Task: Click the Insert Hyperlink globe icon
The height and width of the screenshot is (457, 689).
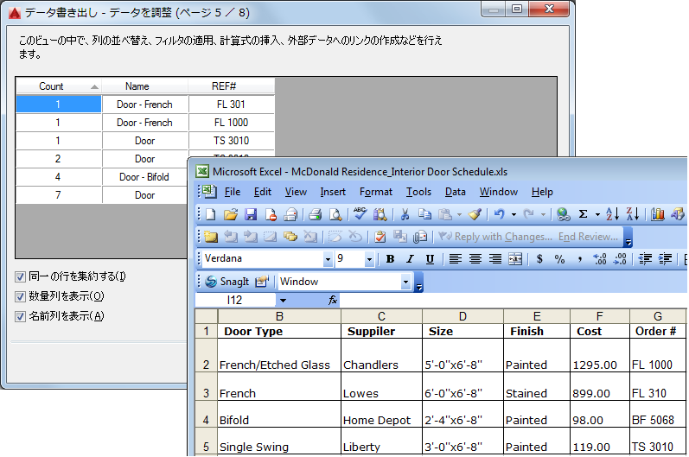Action: (564, 214)
